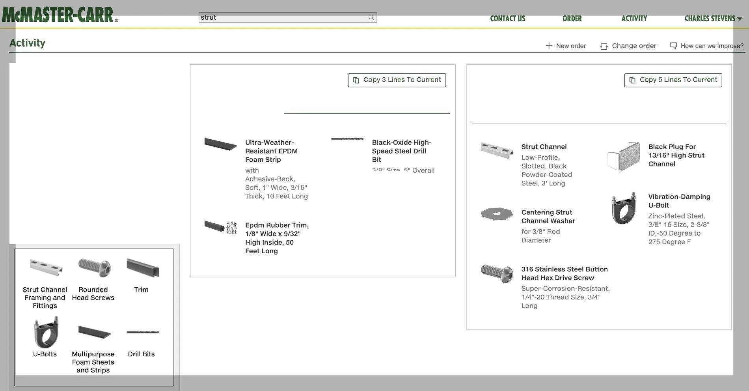This screenshot has width=749, height=391.
Task: Open the Centering Strut Channel Washer image
Action: pyautogui.click(x=497, y=214)
